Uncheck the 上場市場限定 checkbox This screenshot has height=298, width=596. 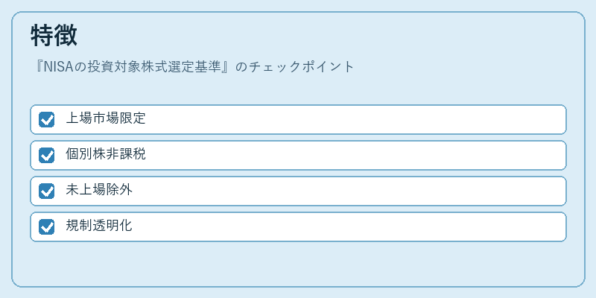point(46,119)
